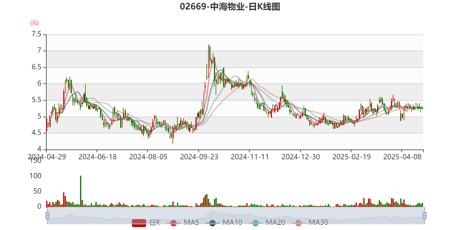The height and width of the screenshot is (230, 460).
Task: Click the right handle of the zoom slider
Action: click(424, 215)
